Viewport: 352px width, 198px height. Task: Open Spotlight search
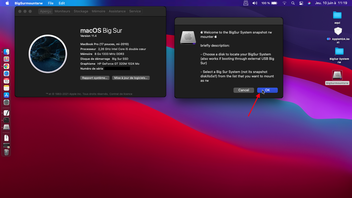pyautogui.click(x=293, y=3)
